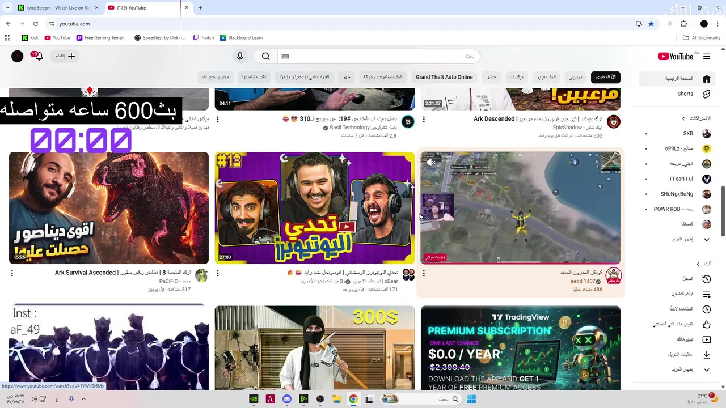Screen dimensions: 726x408
Task: Open All Bookmarks folder
Action: coord(702,38)
